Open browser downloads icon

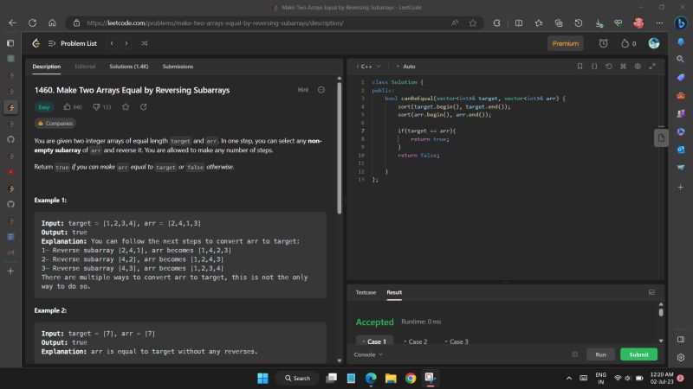(x=599, y=23)
